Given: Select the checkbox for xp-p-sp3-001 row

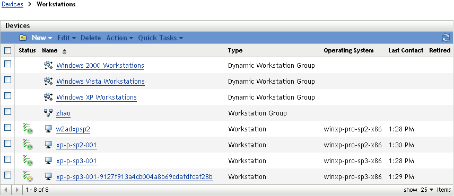Looking at the screenshot, I should 8,159.
